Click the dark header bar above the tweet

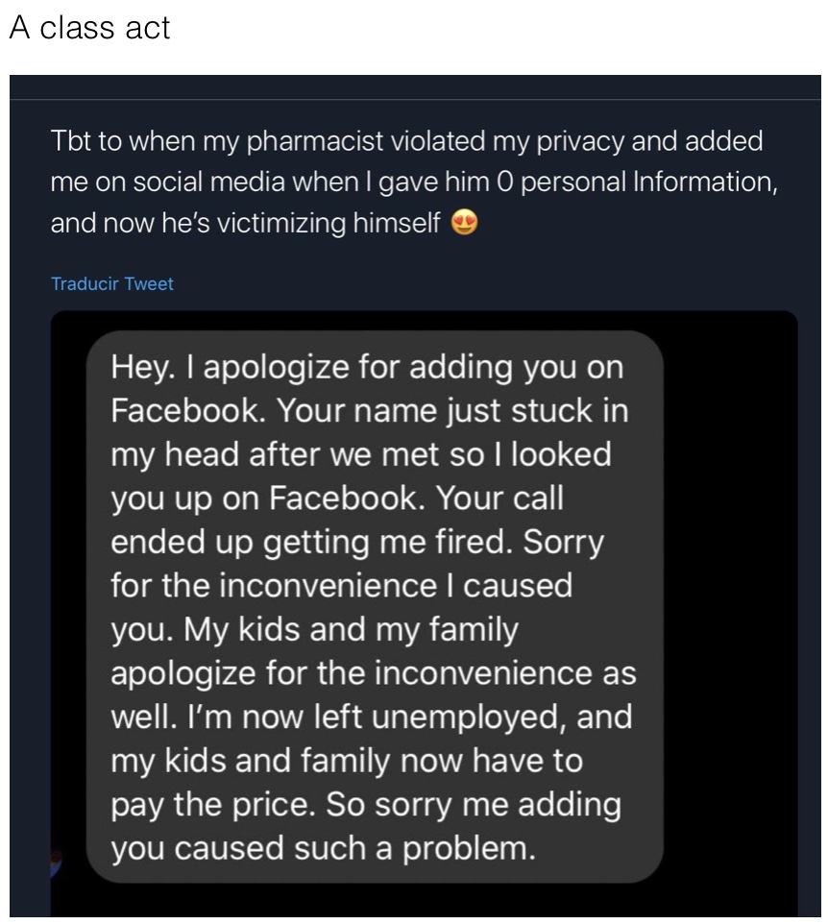(415, 87)
